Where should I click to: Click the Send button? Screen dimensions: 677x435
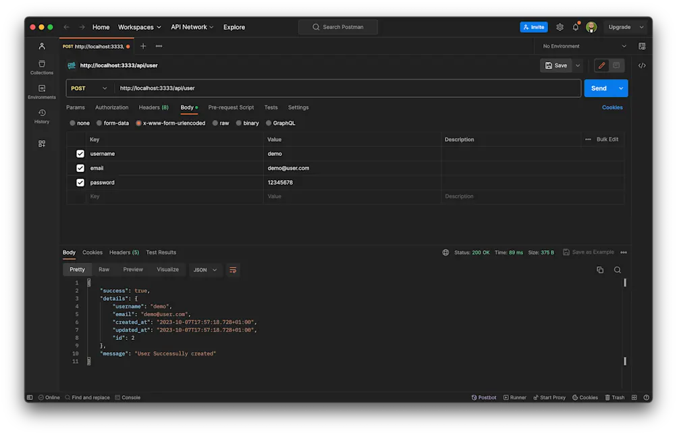[x=599, y=88]
